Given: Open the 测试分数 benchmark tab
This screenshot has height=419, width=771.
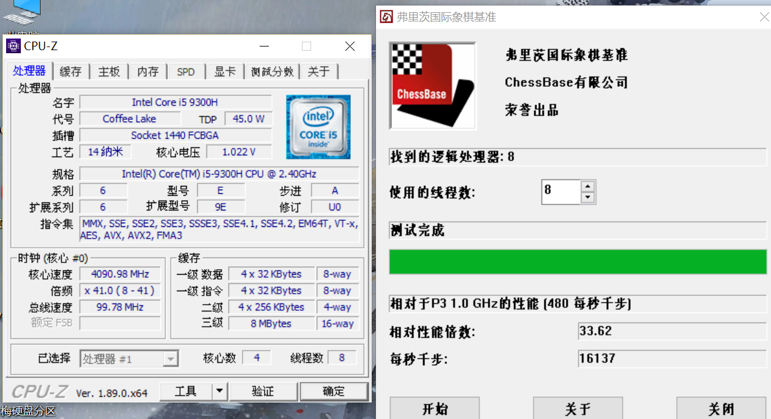Looking at the screenshot, I should [273, 72].
